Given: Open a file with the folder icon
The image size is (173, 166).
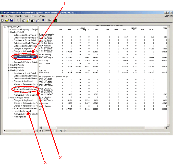Looking at the screenshot, I should (7, 20).
